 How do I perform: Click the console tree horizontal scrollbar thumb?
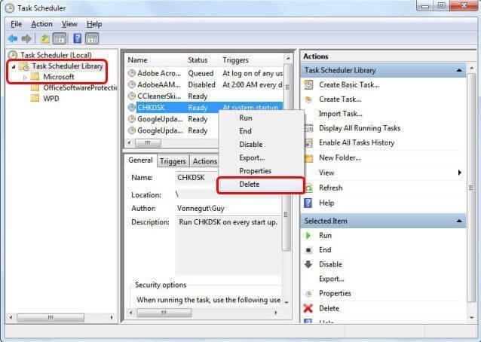(x=51, y=317)
